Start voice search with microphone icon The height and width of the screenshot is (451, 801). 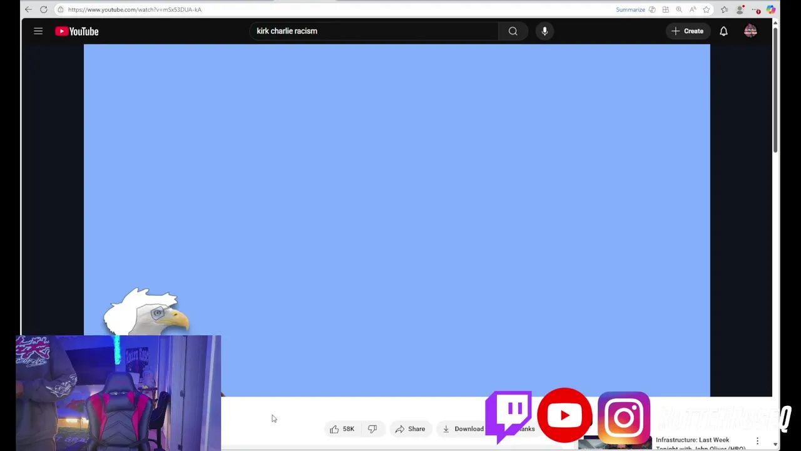(544, 31)
